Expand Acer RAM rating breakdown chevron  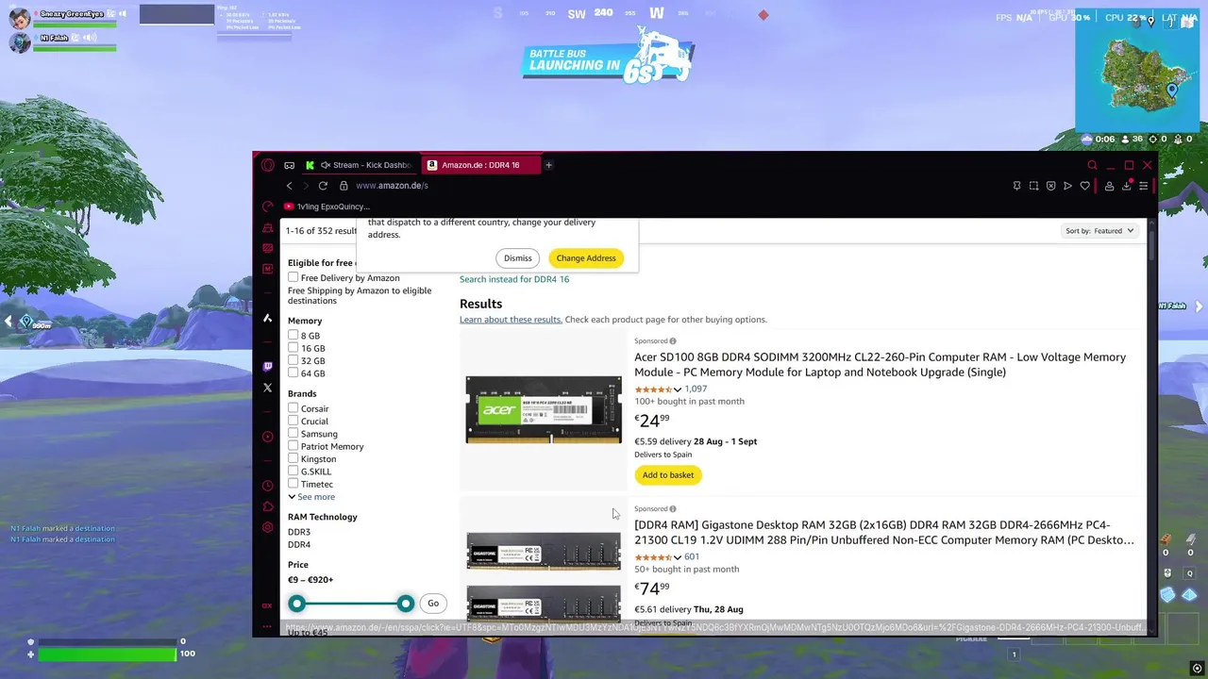(678, 389)
